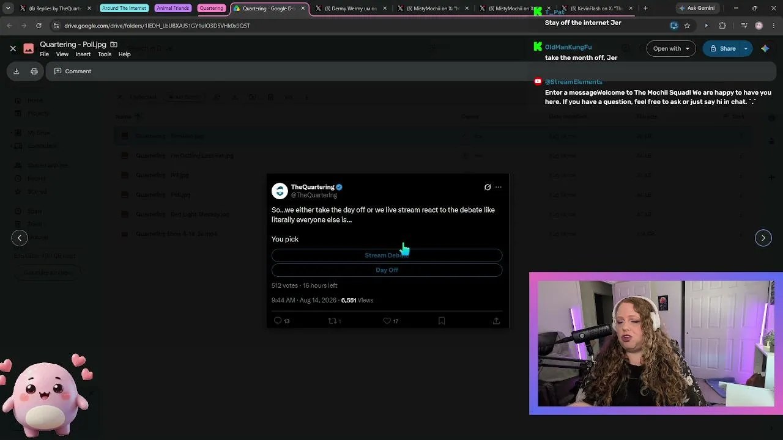This screenshot has width=783, height=440.
Task: Open the tweet's three-dot more menu
Action: click(x=499, y=187)
